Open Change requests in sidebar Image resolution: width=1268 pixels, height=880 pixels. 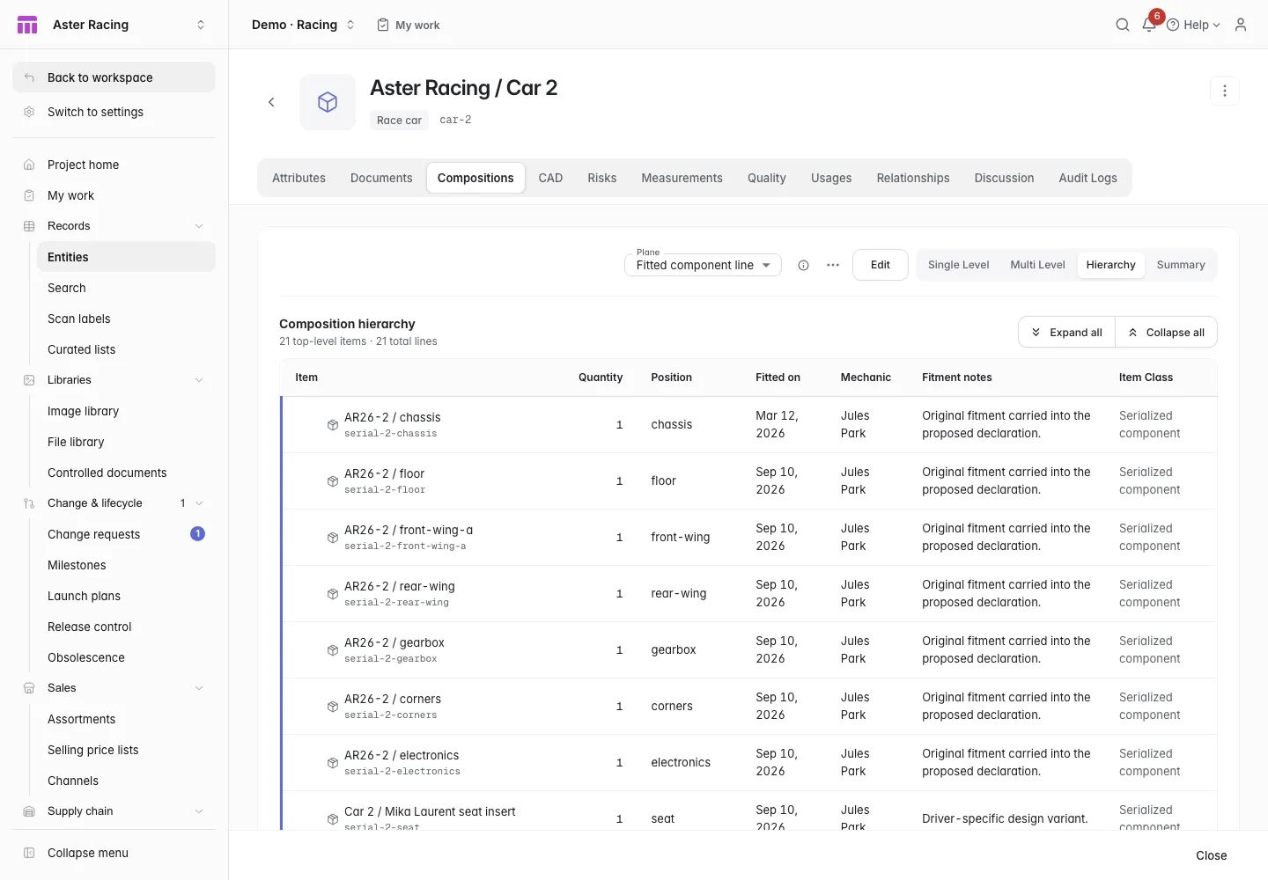(126, 534)
